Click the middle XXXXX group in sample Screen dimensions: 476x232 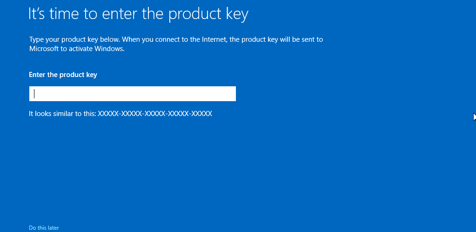tap(155, 114)
